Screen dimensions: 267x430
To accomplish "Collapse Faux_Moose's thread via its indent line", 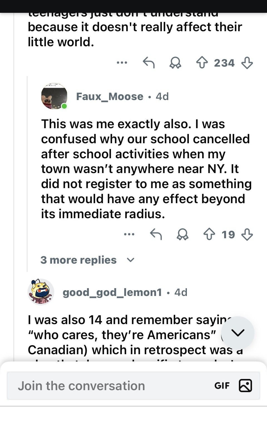I will point(27,173).
